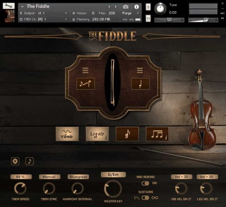
Task: Turn the TREM SYNC knob
Action: (x=49, y=188)
